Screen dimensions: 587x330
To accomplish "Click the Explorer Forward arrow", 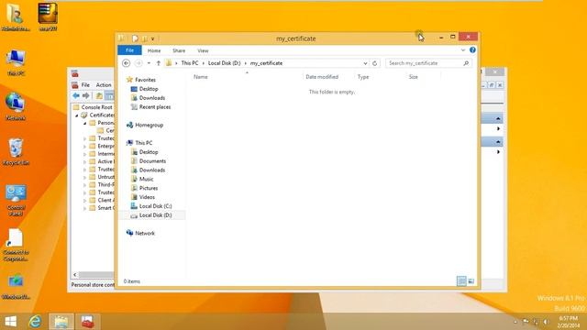I will coord(138,63).
